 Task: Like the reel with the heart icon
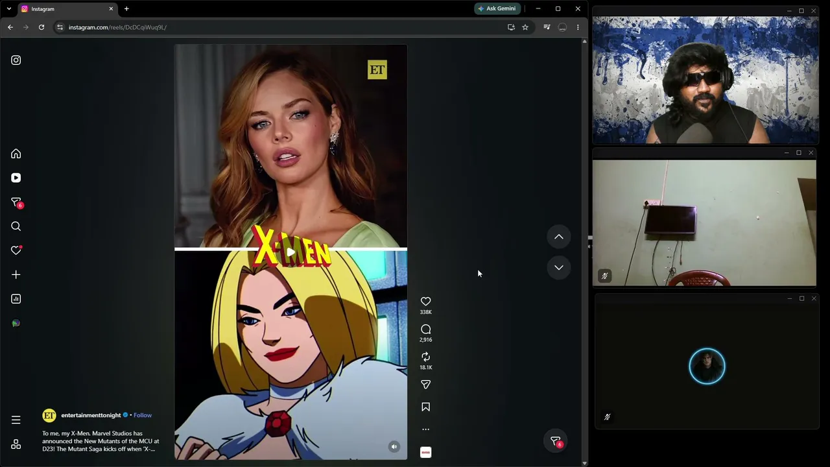click(425, 302)
